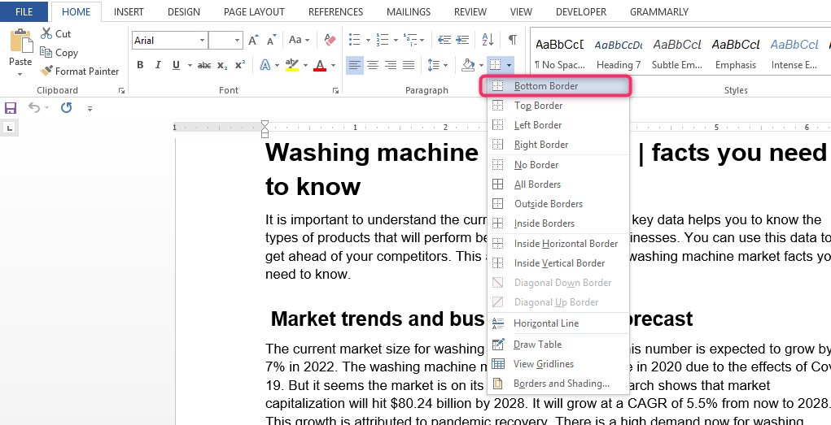Justify the paragraph text
Screen dimensions: 831x425
click(409, 65)
